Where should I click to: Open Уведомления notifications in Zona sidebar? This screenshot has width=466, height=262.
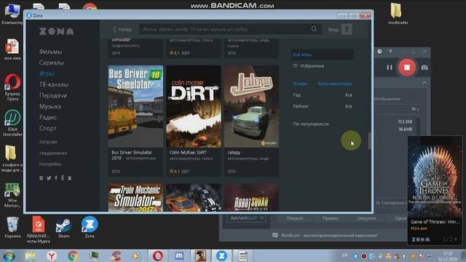[53, 154]
